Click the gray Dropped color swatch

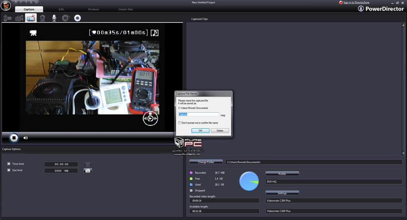(191, 190)
